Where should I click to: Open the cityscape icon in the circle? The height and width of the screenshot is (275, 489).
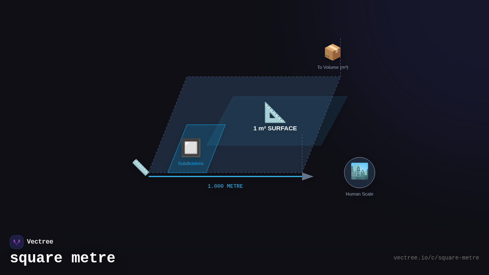tap(359, 172)
